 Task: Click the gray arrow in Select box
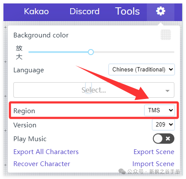click(167, 91)
